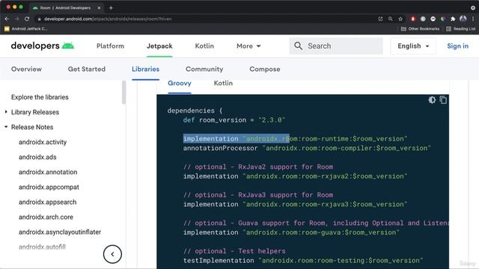This screenshot has height=269, width=479.
Task: Open the Compose tab
Action: point(264,69)
